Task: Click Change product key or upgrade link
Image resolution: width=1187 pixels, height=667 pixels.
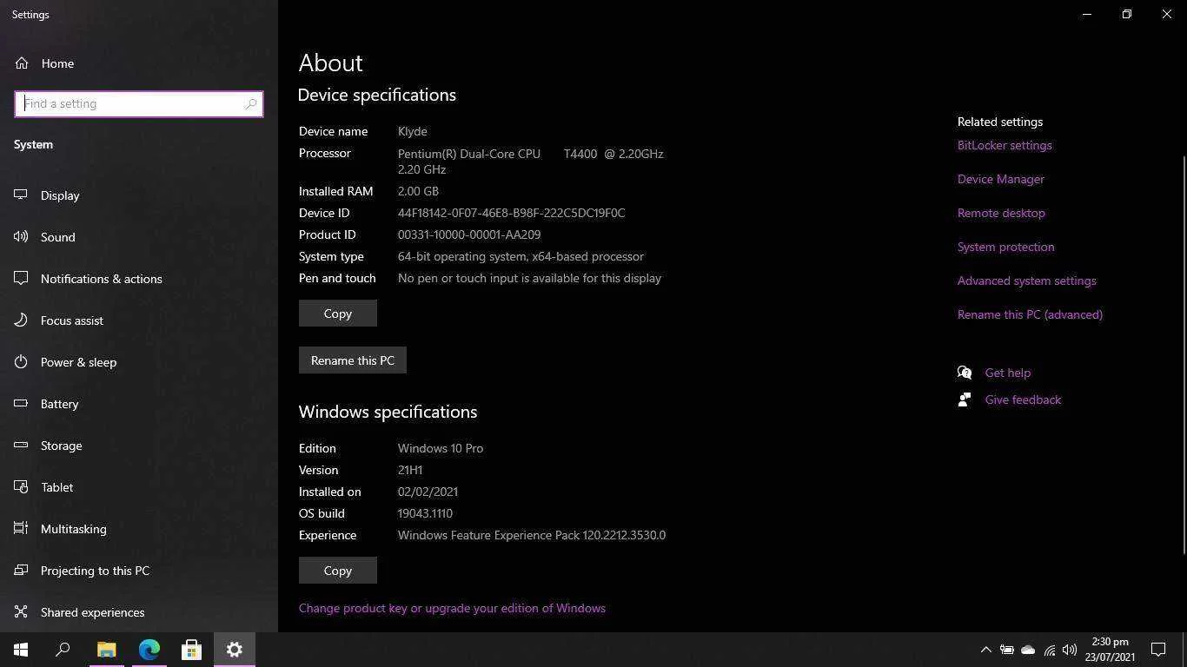Action: (x=452, y=608)
